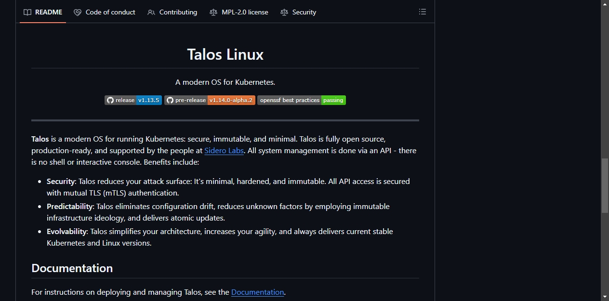609x301 pixels.
Task: View the MPL-2.0 license tab
Action: (239, 12)
